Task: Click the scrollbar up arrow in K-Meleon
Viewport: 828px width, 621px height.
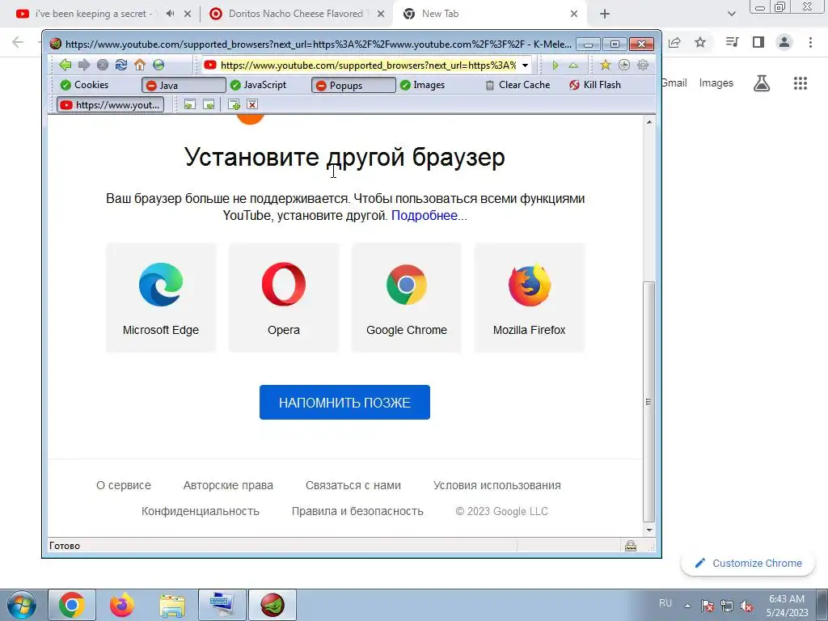Action: (x=649, y=122)
